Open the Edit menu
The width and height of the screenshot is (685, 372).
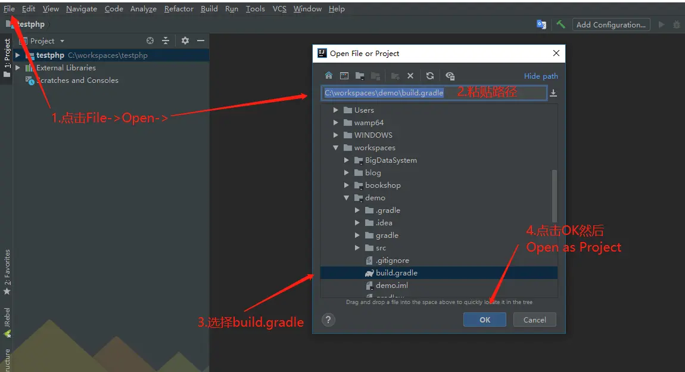tap(29, 9)
